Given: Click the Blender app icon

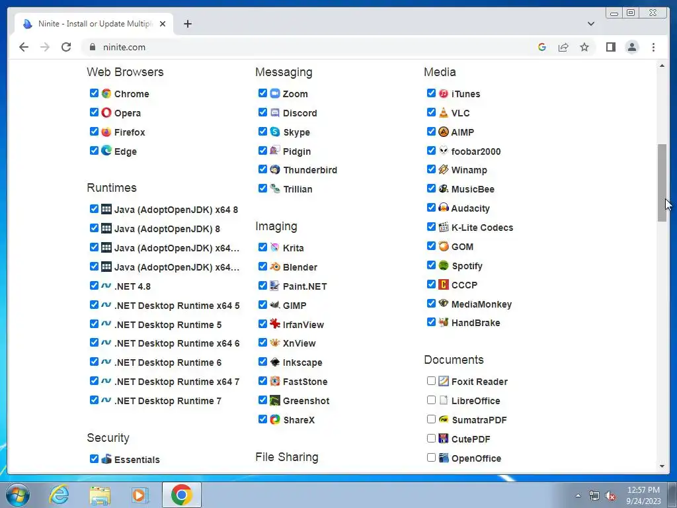Looking at the screenshot, I should tap(275, 267).
